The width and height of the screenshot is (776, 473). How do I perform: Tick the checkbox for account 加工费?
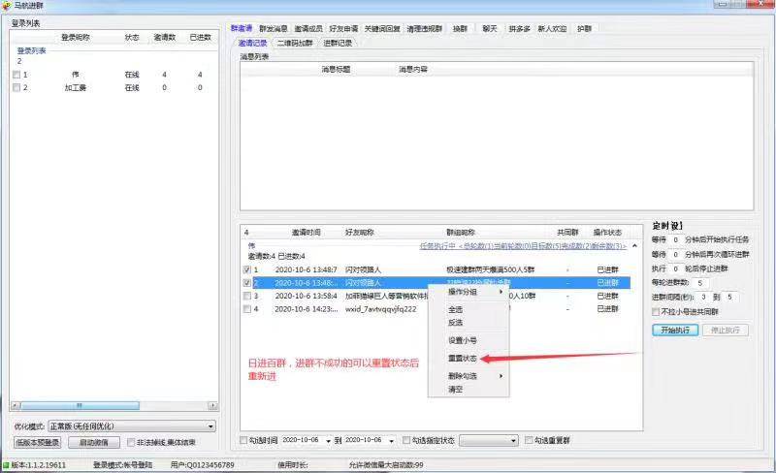[16, 87]
